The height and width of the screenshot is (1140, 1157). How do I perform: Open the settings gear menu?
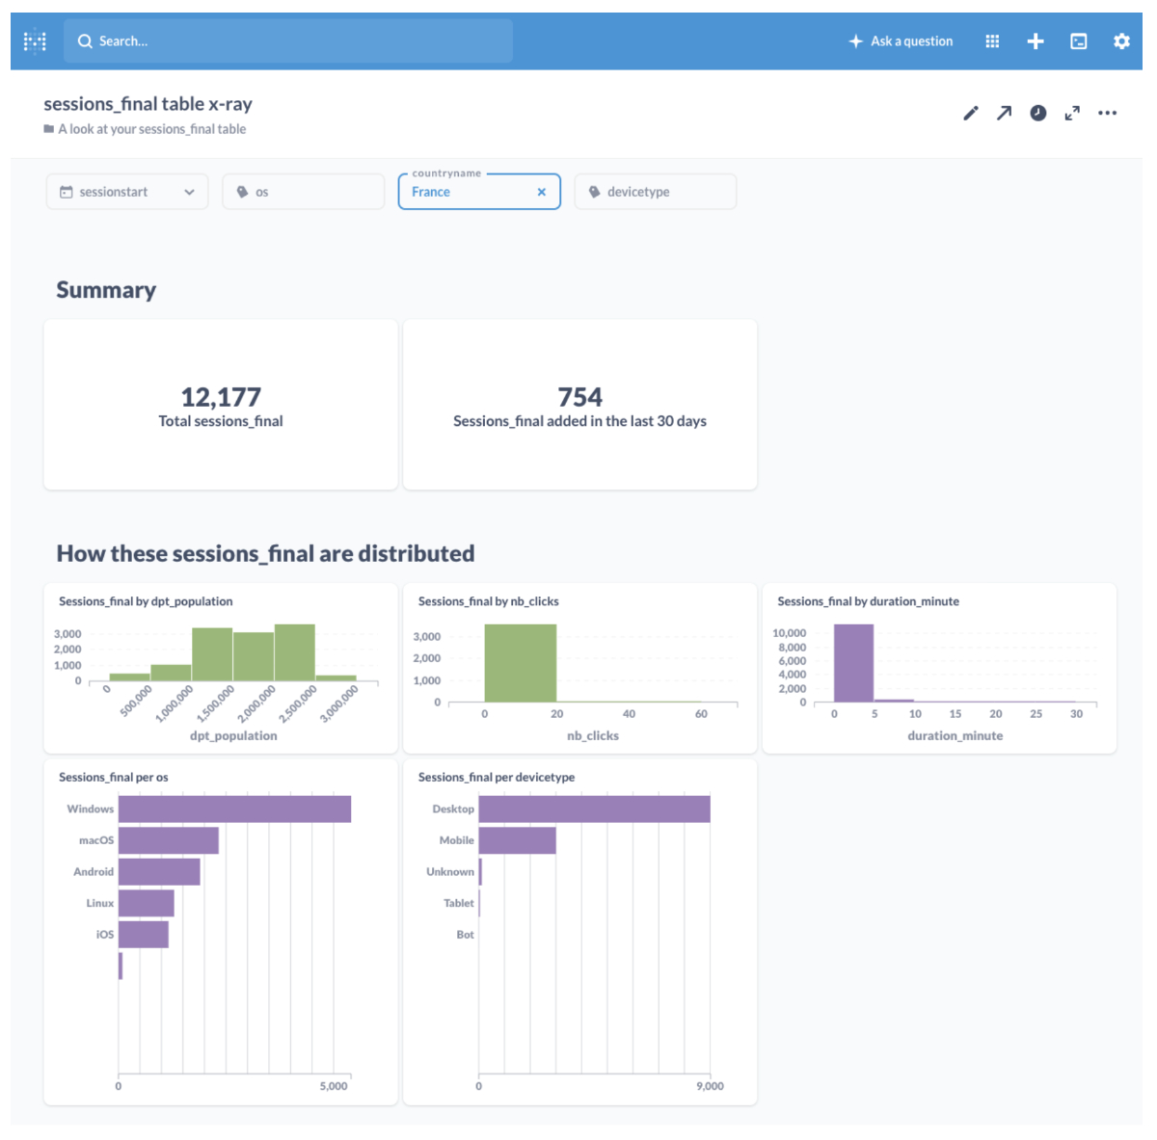tap(1121, 41)
